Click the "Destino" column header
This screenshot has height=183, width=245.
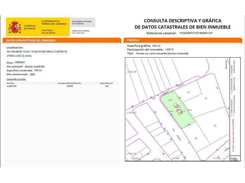[10, 83]
